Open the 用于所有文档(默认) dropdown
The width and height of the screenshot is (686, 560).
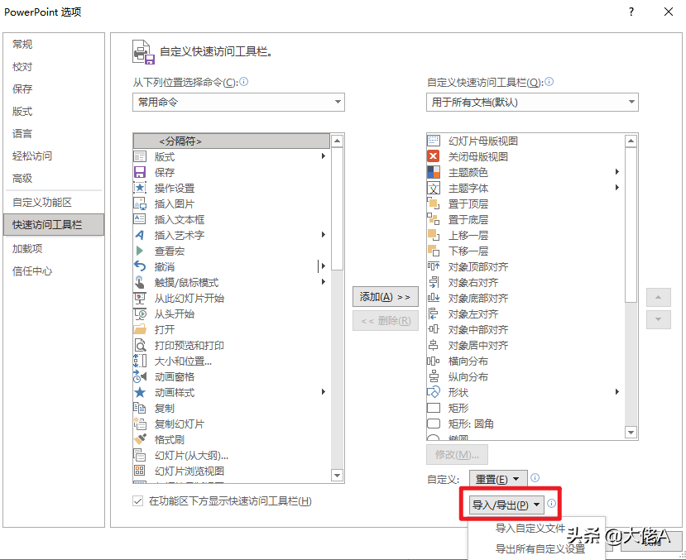tap(532, 102)
